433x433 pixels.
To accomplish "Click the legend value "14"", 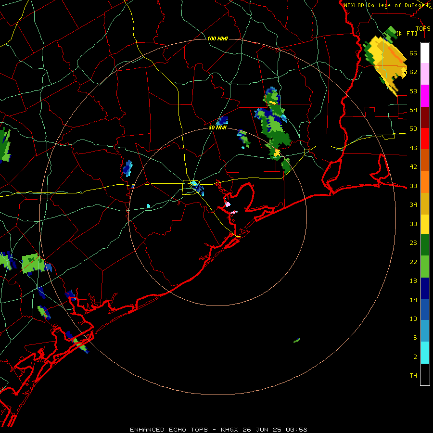I will tap(413, 300).
